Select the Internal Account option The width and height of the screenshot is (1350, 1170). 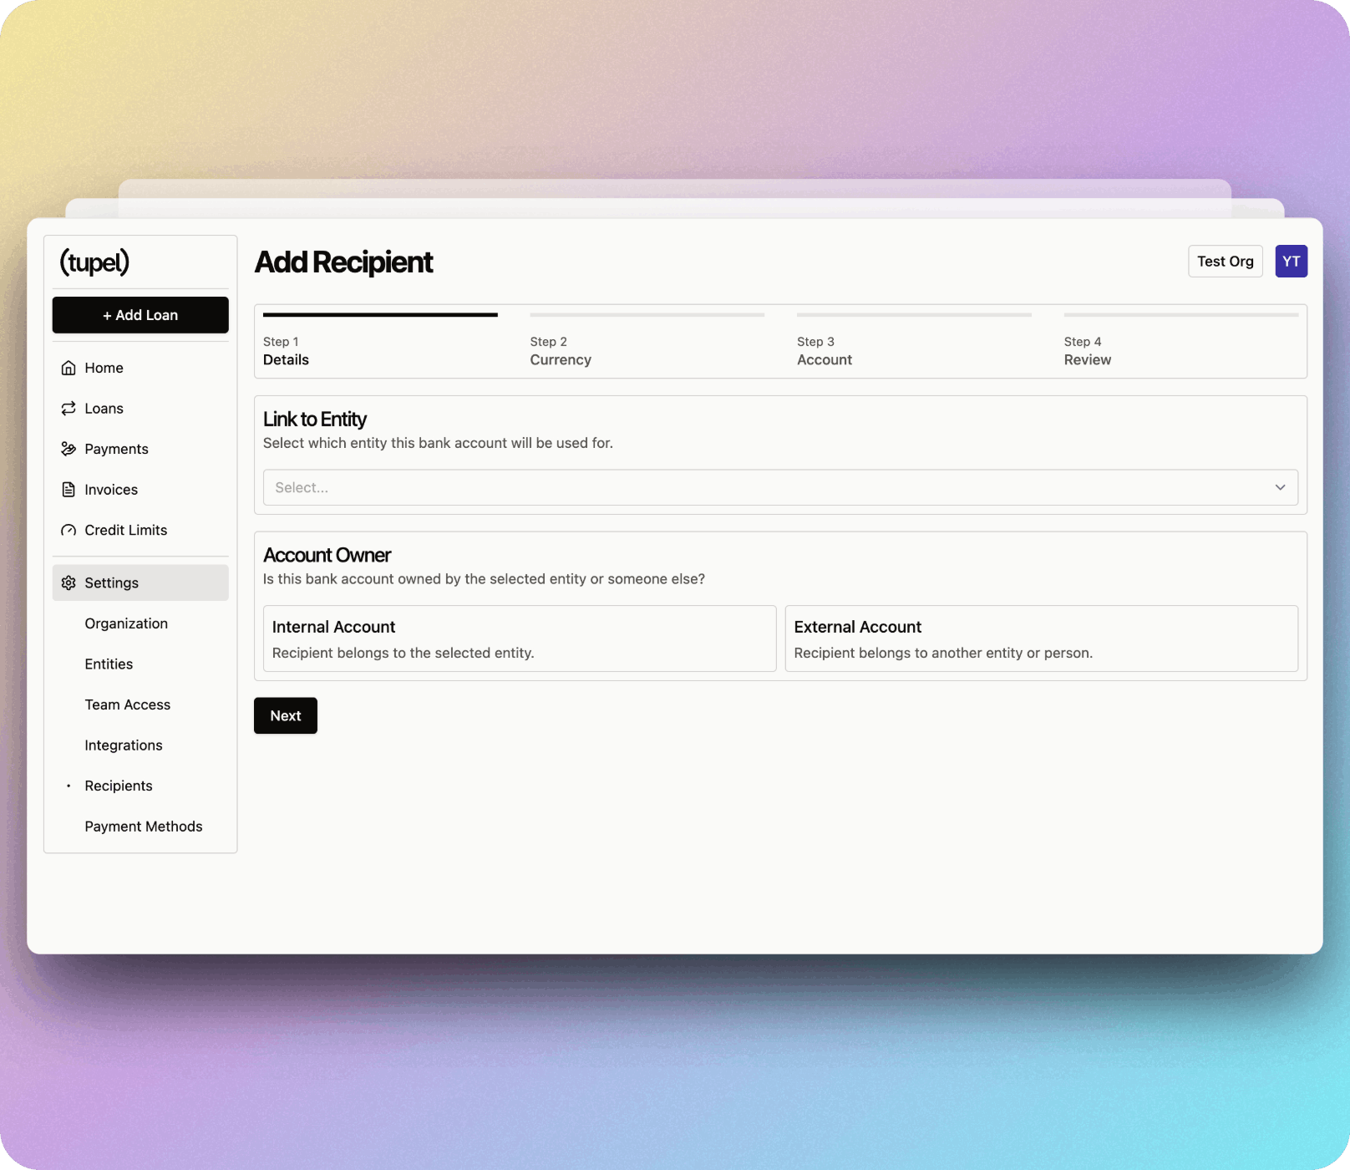(519, 638)
